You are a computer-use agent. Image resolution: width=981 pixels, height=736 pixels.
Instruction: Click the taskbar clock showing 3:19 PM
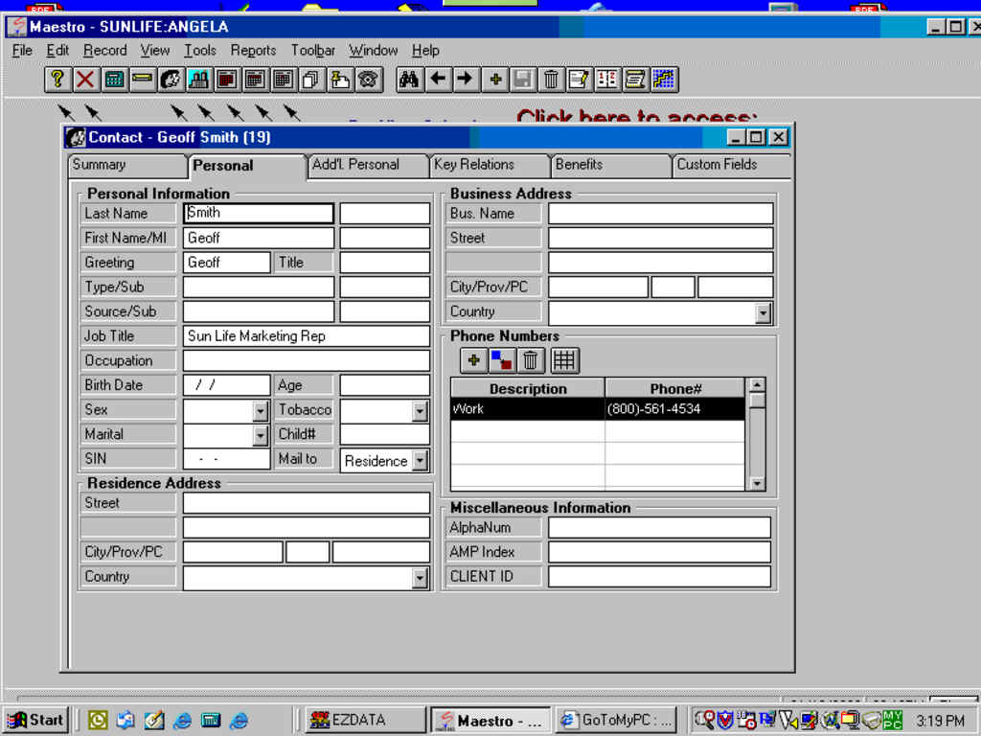click(x=941, y=721)
